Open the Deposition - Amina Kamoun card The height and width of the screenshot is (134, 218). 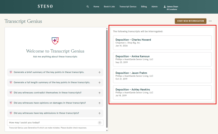click(x=162, y=59)
